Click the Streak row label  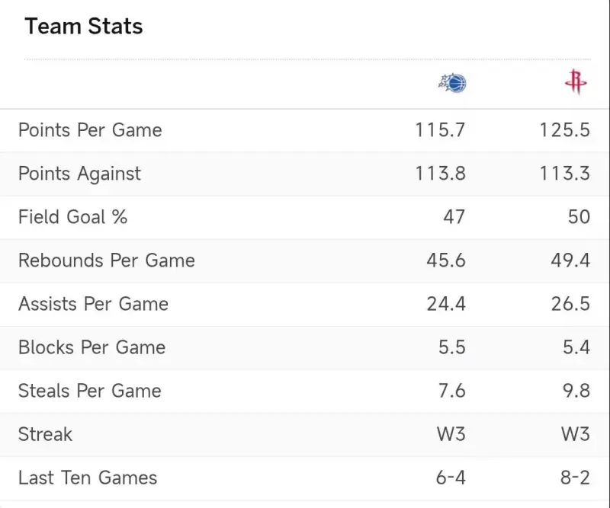pyautogui.click(x=45, y=434)
